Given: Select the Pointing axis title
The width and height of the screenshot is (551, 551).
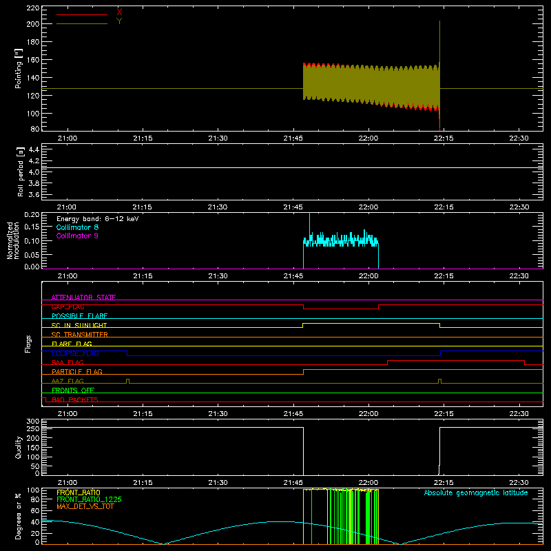Looking at the screenshot, I should pyautogui.click(x=19, y=68).
